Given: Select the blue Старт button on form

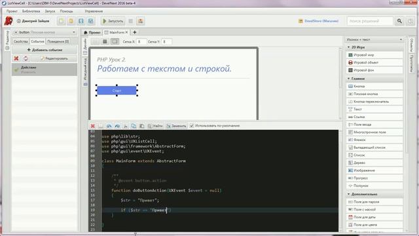Looking at the screenshot, I should (117, 90).
